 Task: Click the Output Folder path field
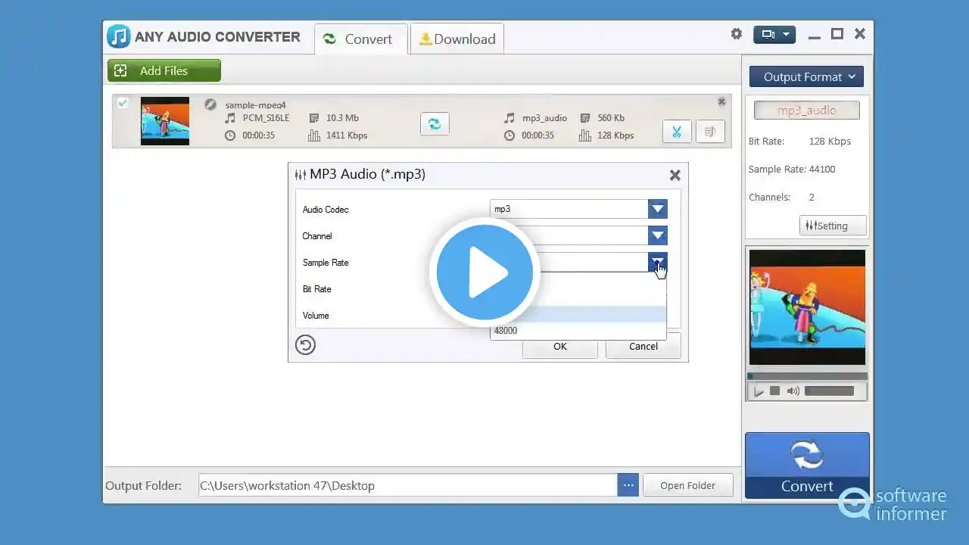408,485
